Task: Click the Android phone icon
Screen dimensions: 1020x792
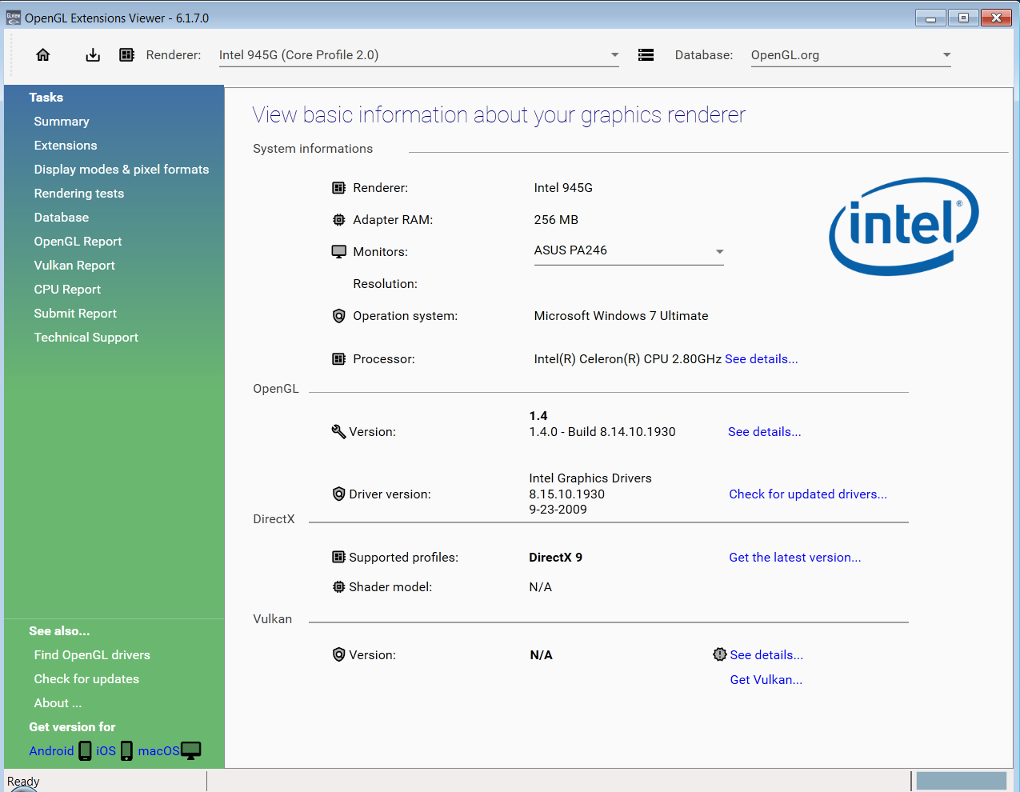Action: (x=85, y=750)
